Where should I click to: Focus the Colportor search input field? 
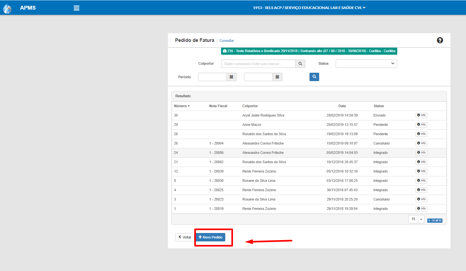[x=258, y=64]
